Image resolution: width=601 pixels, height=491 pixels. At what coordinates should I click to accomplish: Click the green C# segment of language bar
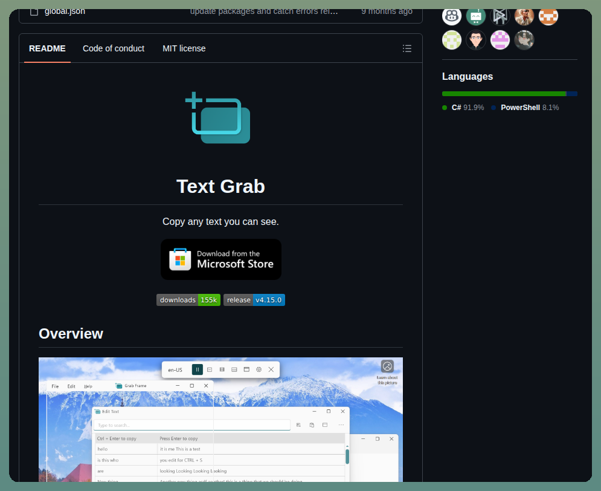coord(504,94)
